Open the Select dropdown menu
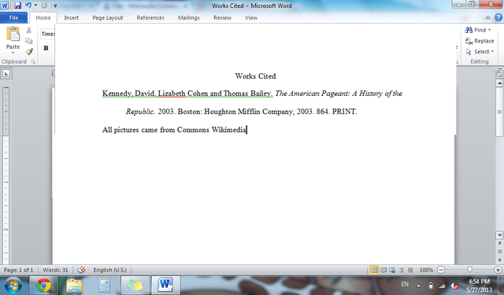 point(480,52)
